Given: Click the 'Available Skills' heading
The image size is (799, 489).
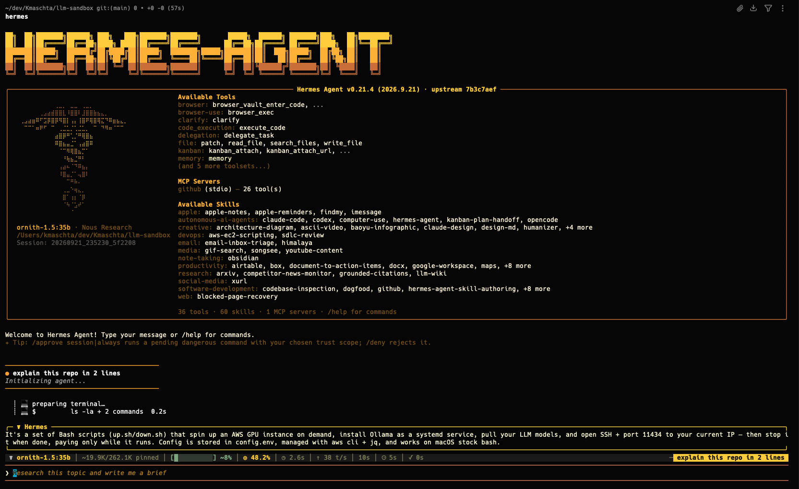Looking at the screenshot, I should click(x=209, y=205).
